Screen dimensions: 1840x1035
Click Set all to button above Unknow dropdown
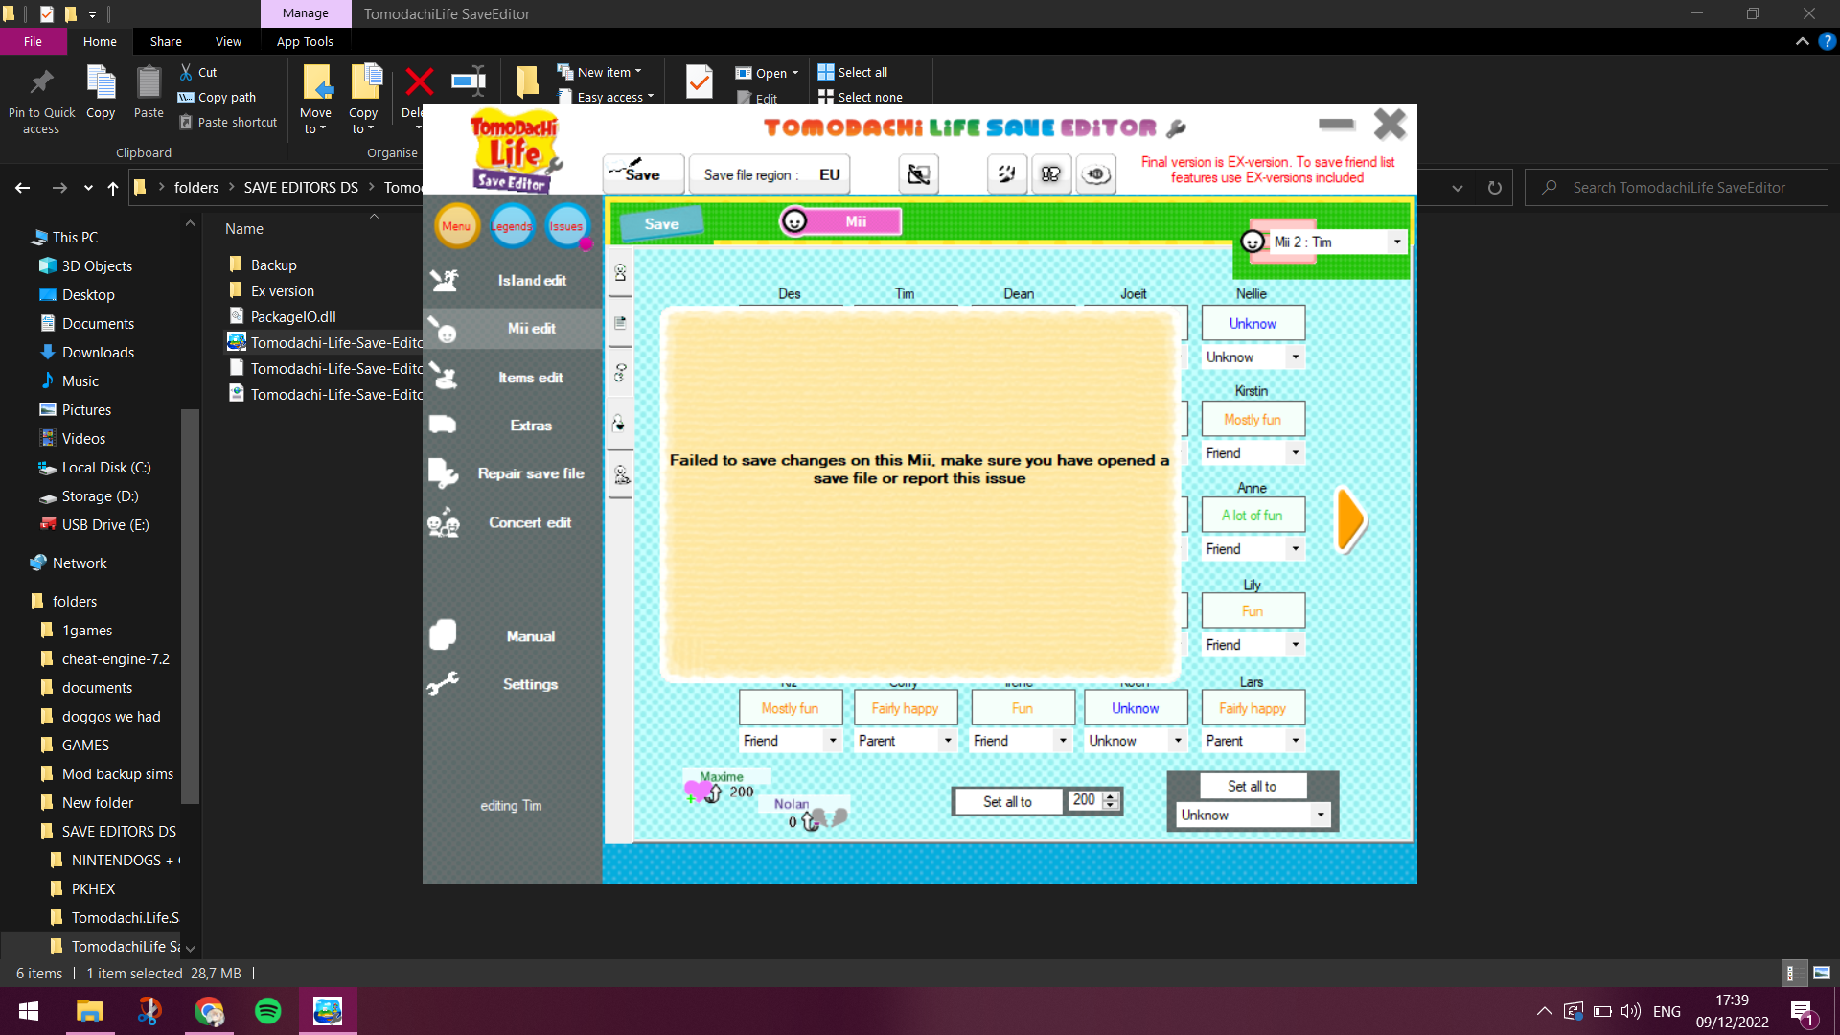coord(1252,786)
